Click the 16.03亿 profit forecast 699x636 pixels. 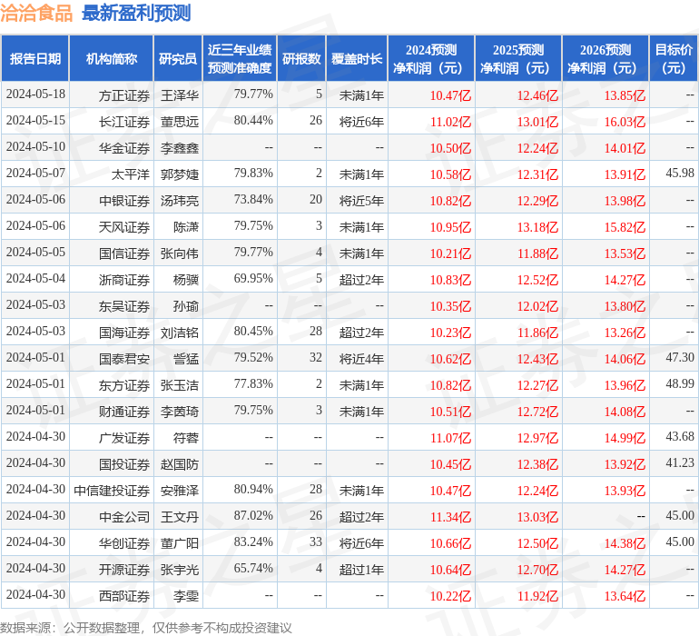tap(625, 122)
